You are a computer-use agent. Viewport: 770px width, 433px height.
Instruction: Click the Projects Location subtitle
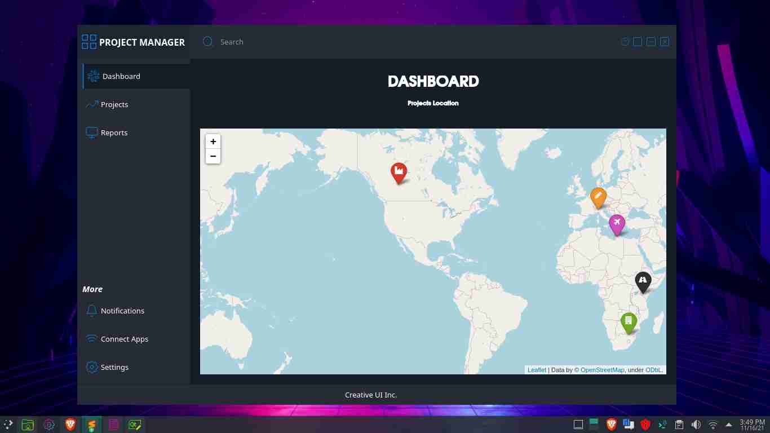point(433,103)
